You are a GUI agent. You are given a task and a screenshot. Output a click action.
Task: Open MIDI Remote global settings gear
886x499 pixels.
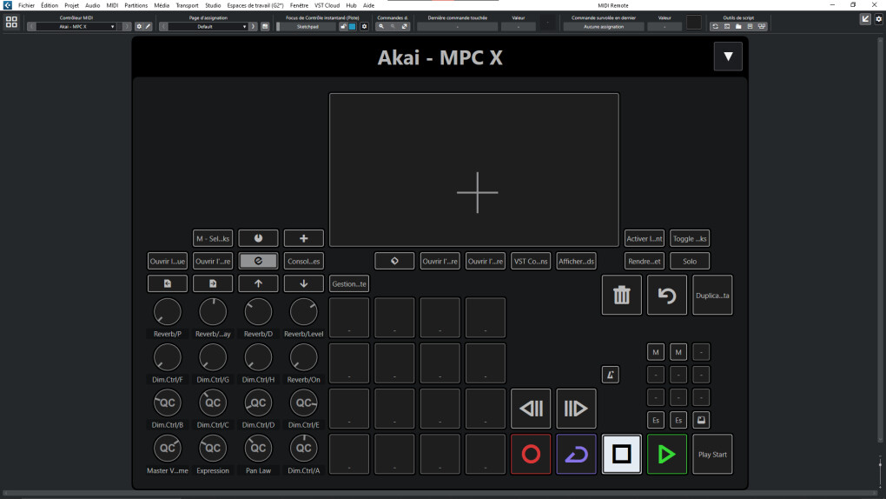coord(879,19)
